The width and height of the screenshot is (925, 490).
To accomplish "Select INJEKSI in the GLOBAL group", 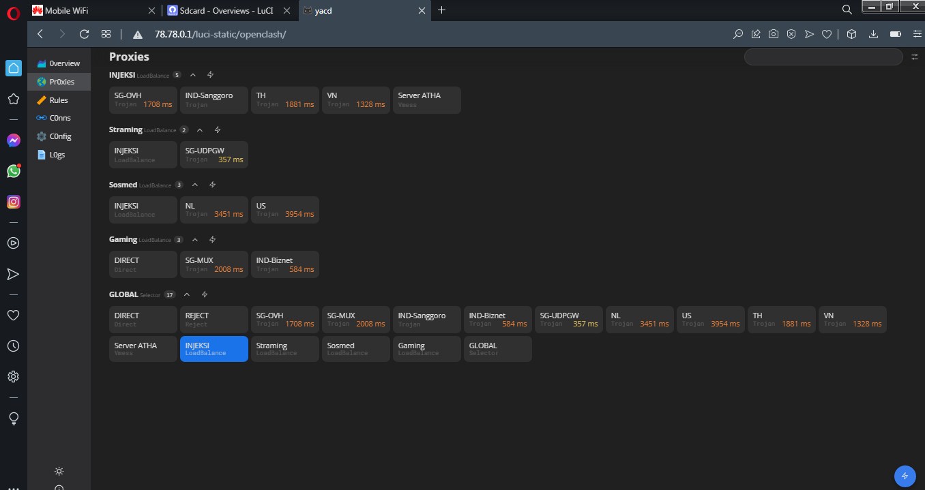I will (214, 348).
